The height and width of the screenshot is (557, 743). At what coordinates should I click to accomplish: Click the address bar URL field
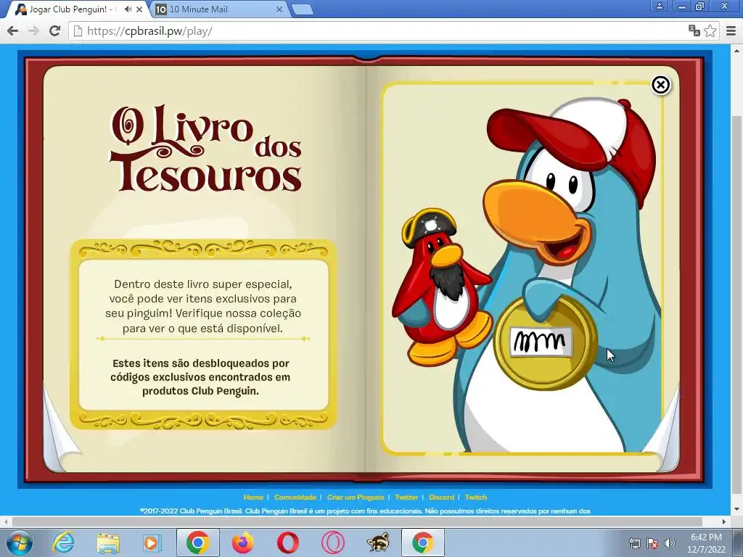point(379,31)
